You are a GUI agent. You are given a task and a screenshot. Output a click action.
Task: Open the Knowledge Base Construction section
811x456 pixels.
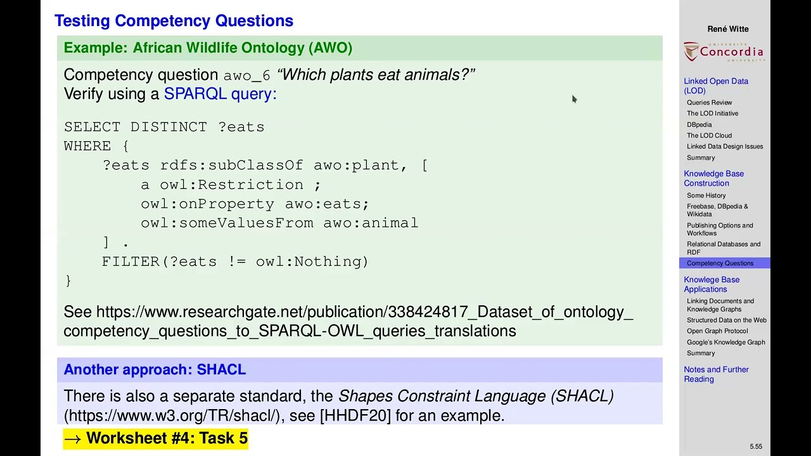(713, 178)
